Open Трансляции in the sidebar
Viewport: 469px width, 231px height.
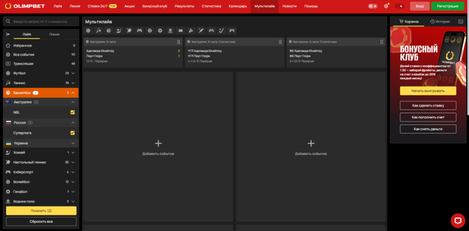pos(23,64)
